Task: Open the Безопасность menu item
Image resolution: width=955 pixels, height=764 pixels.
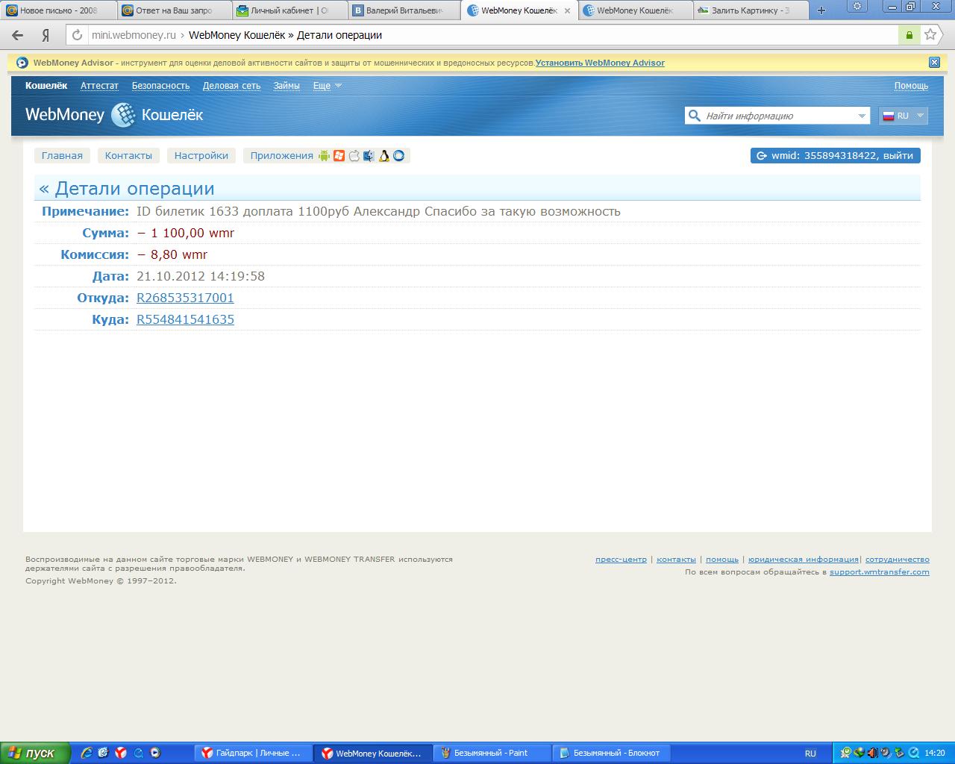Action: coord(160,85)
